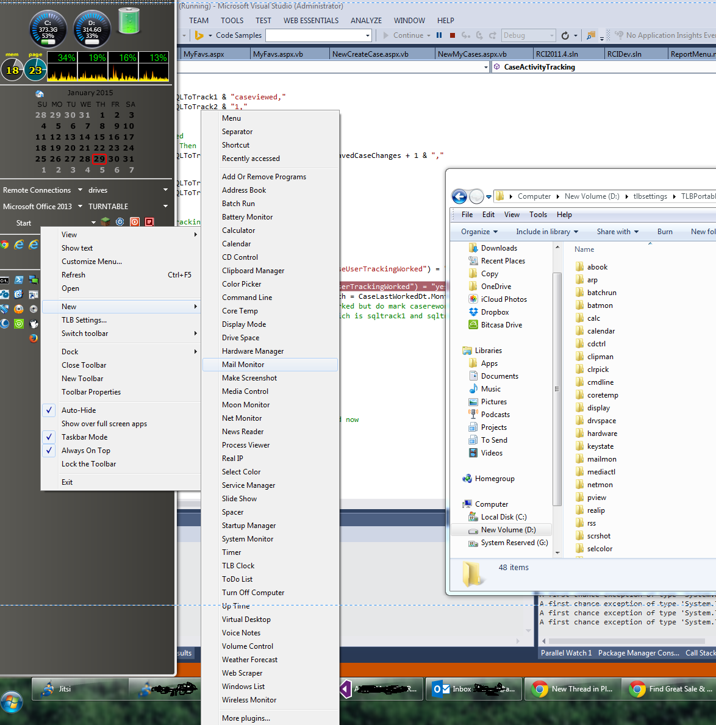Open the Debug configuration combo box
716x725 pixels.
pos(528,35)
